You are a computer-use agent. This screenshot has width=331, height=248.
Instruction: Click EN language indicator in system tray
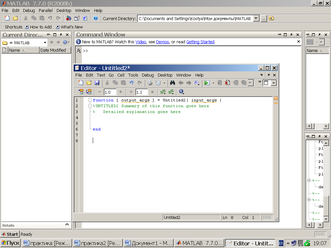point(281,243)
